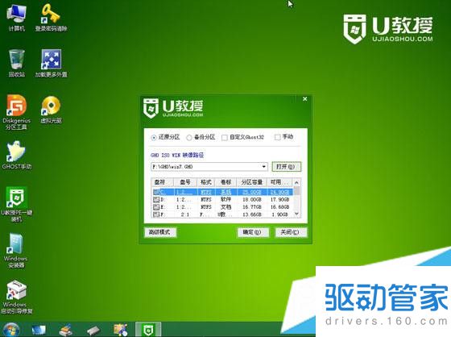Click the 可用 column header
451x337 pixels.
point(279,182)
